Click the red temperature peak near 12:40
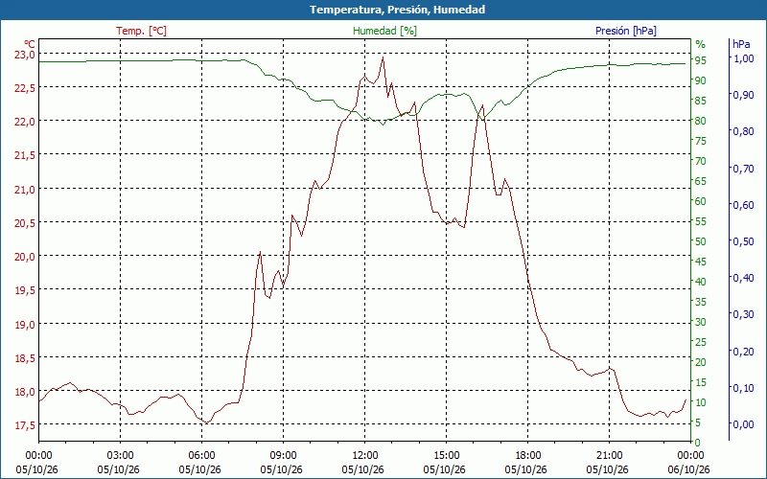Screen dimensions: 767x479 tap(383, 57)
